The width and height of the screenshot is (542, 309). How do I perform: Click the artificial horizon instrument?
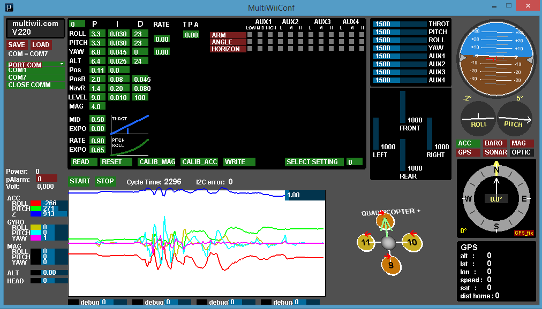pyautogui.click(x=496, y=59)
